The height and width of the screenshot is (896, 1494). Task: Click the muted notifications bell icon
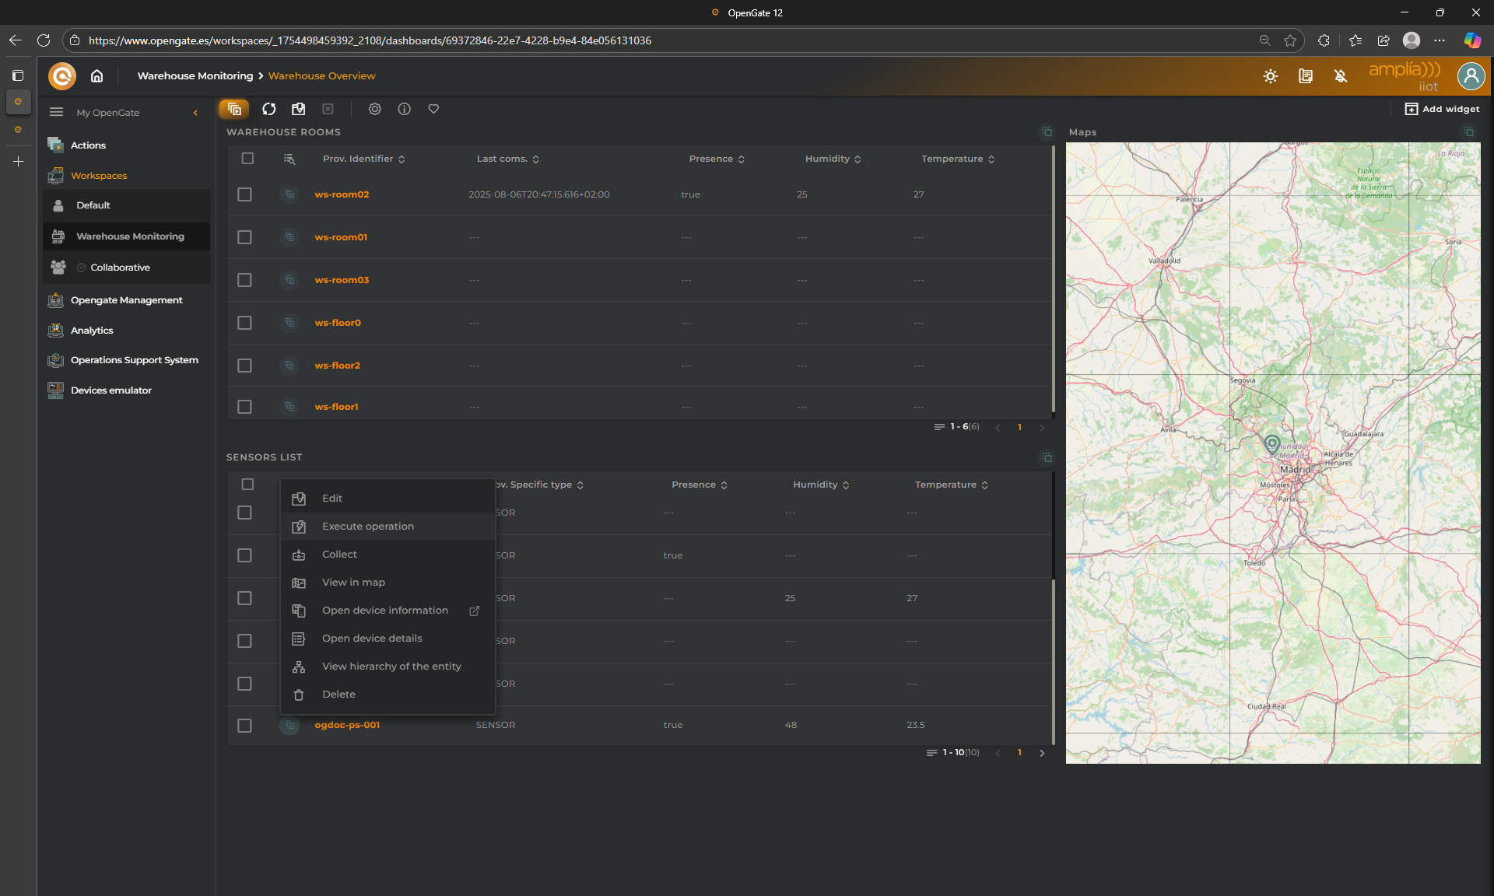coord(1340,76)
